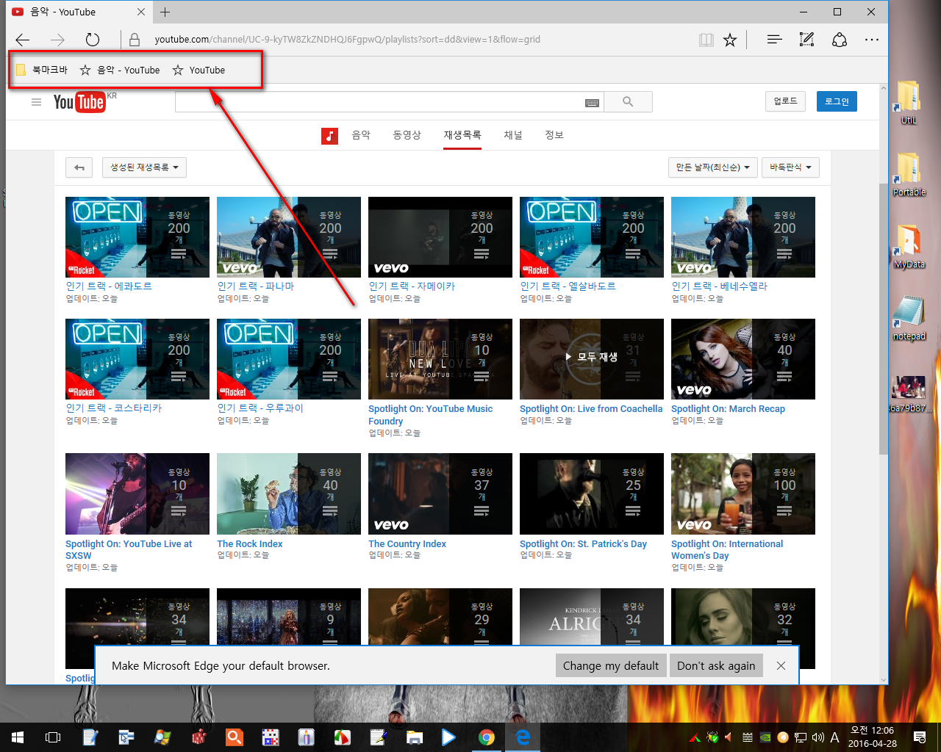Select the 재생목록 tab
The image size is (941, 752).
(x=462, y=135)
